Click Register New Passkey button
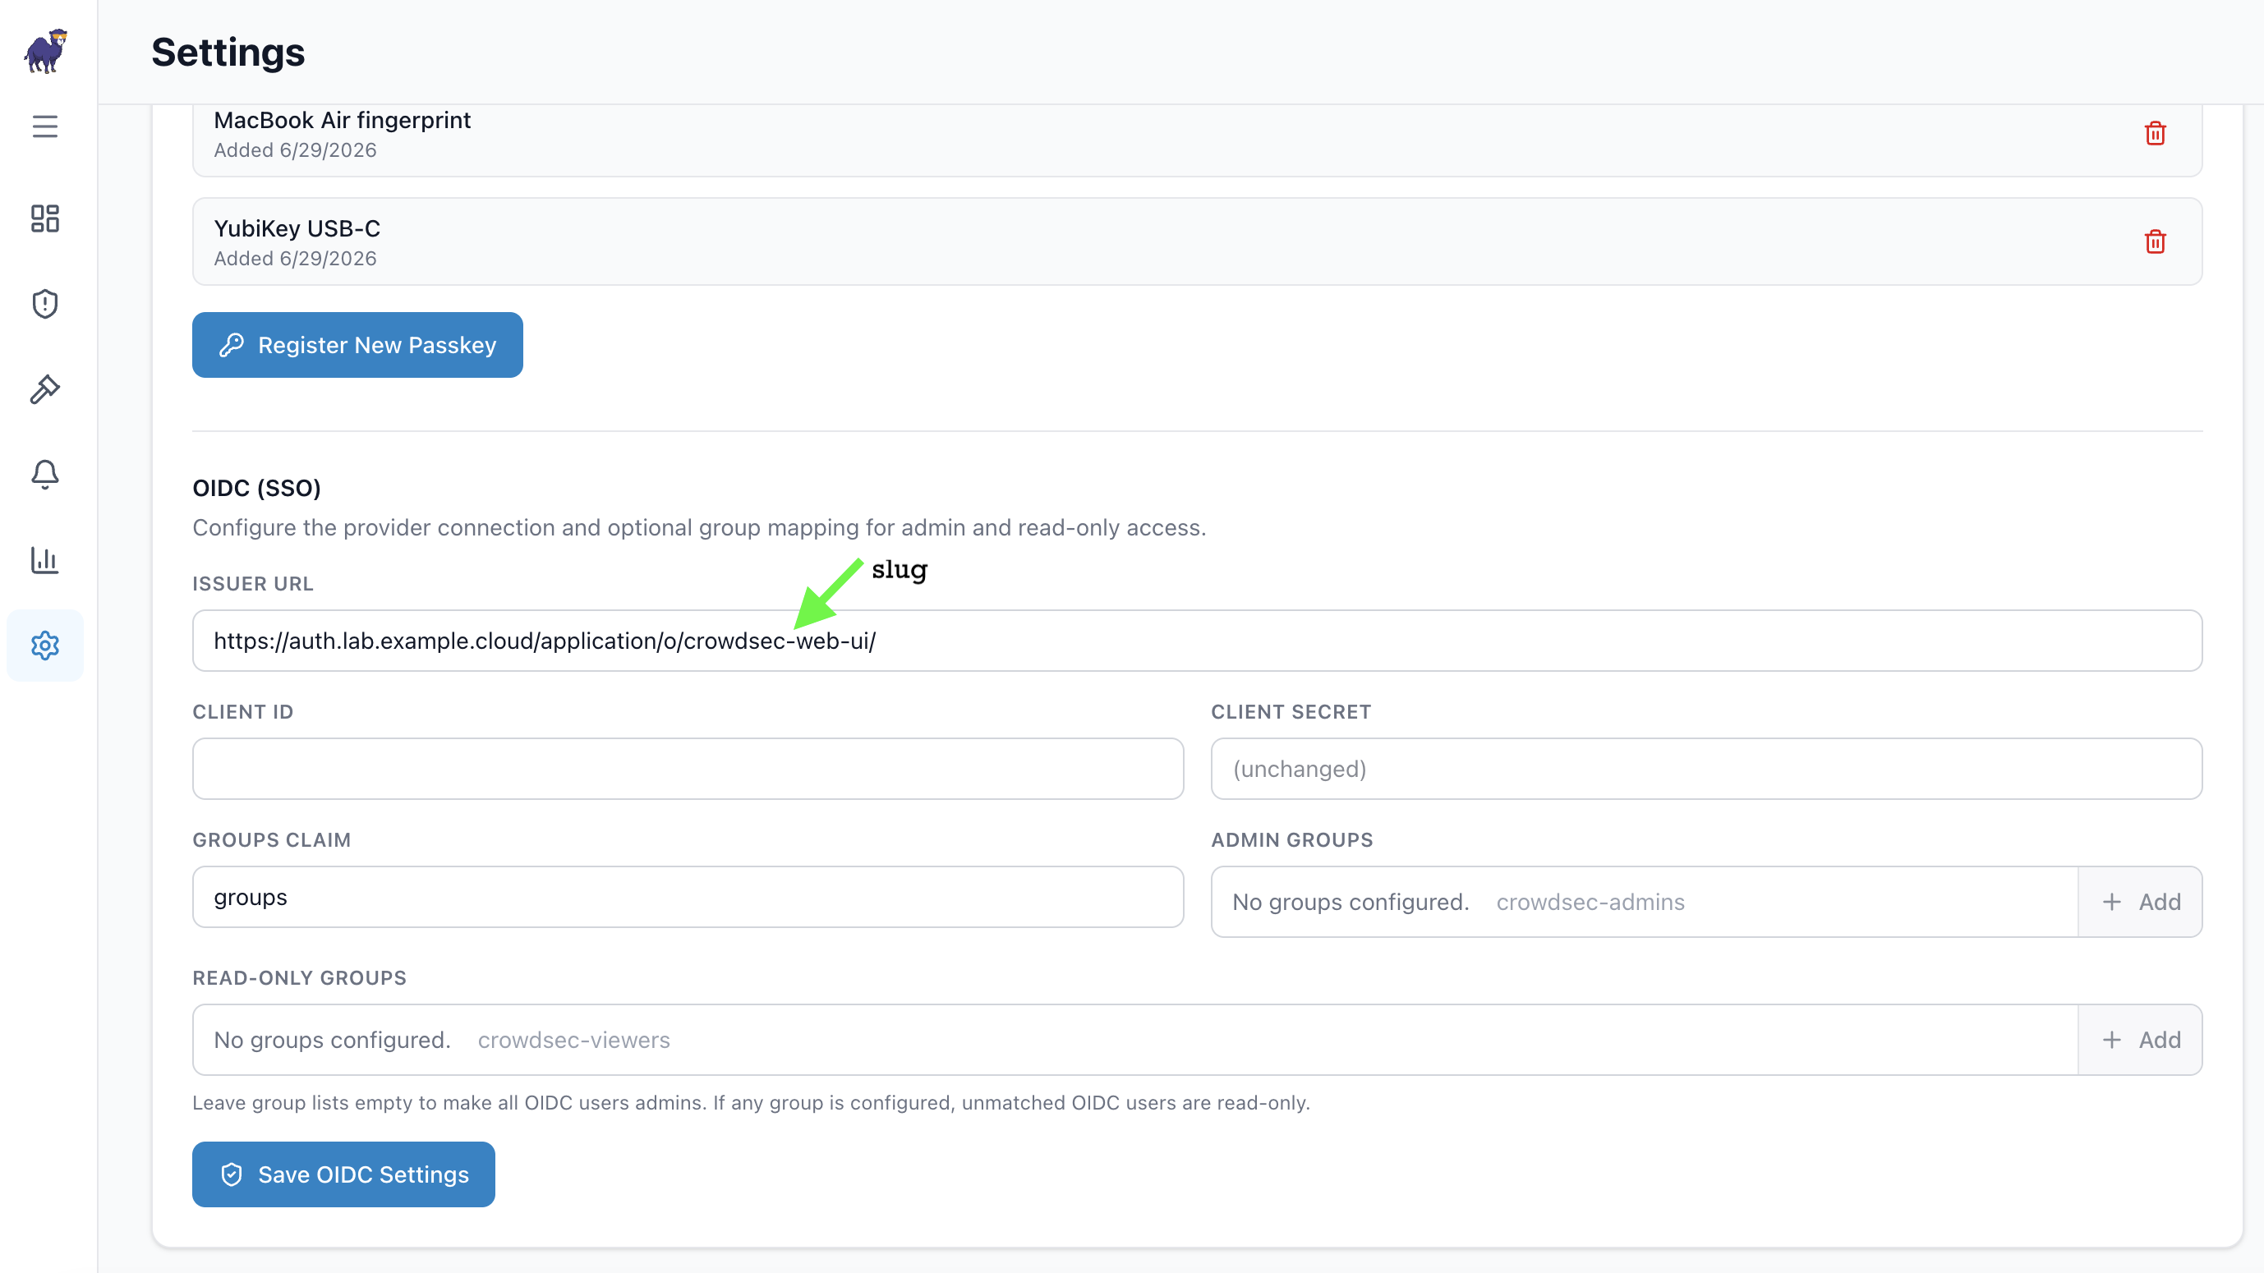 (x=357, y=345)
